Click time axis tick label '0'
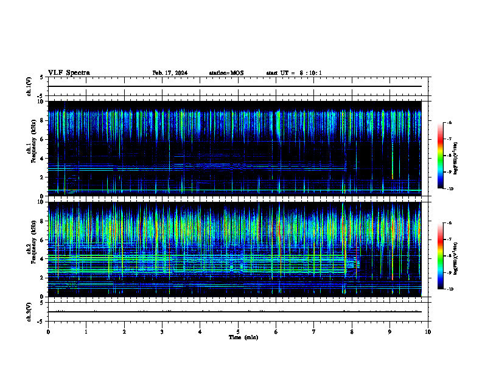 coord(48,332)
